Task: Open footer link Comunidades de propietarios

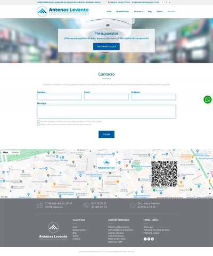Action: (x=120, y=230)
